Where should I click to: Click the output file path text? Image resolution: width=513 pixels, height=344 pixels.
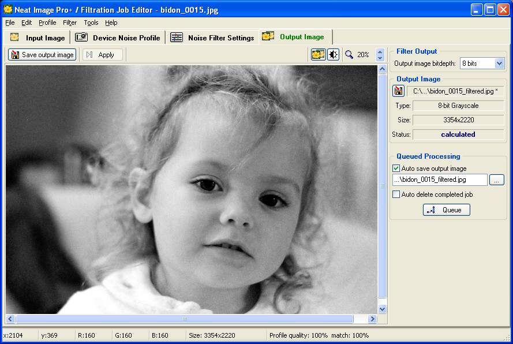pyautogui.click(x=455, y=91)
